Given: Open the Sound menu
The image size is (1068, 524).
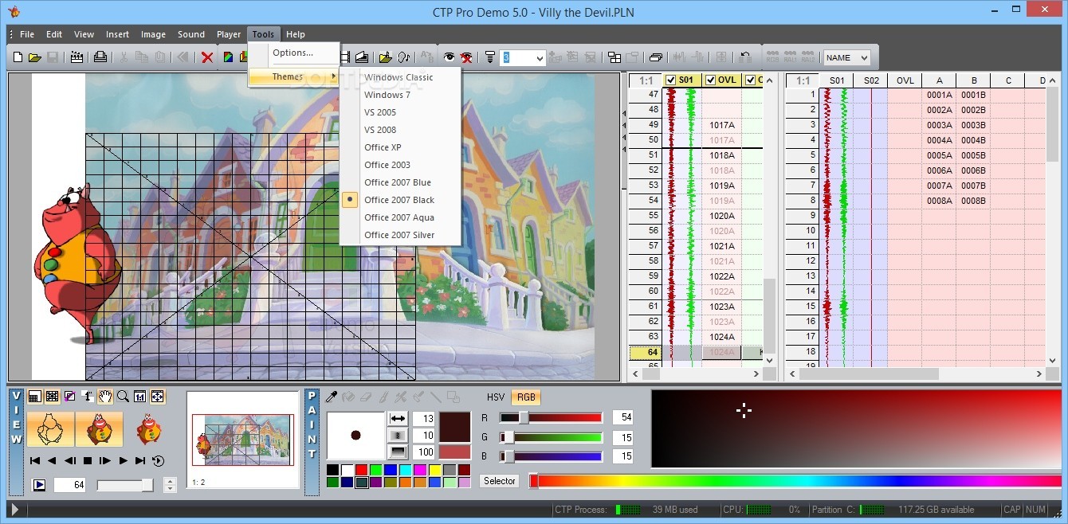Looking at the screenshot, I should tap(191, 34).
